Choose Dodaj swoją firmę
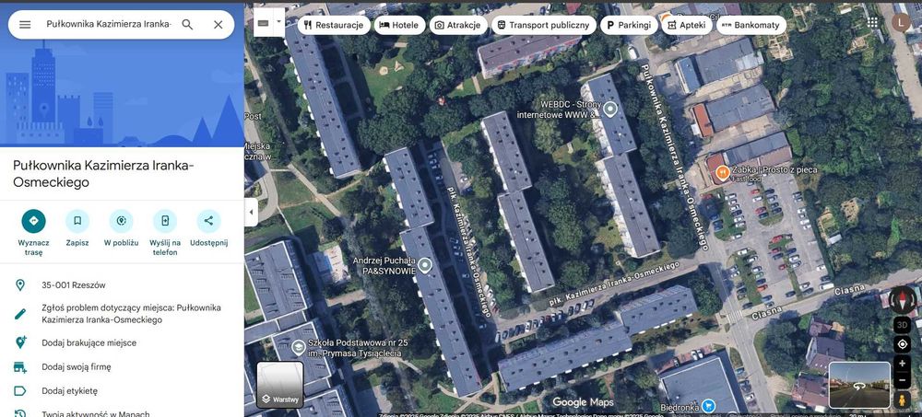The image size is (922, 417). pyautogui.click(x=122, y=367)
